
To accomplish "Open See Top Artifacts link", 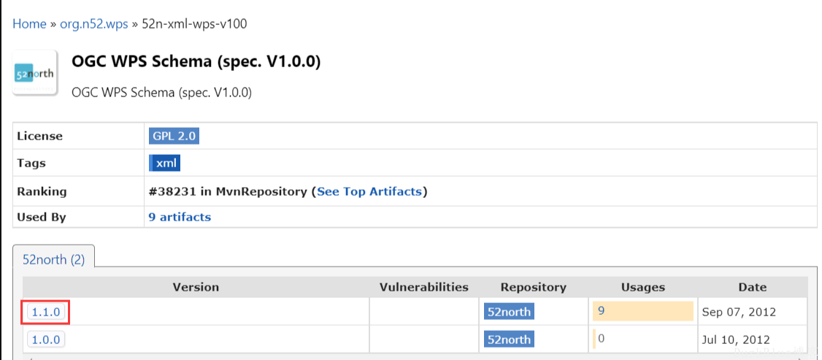I will 369,192.
